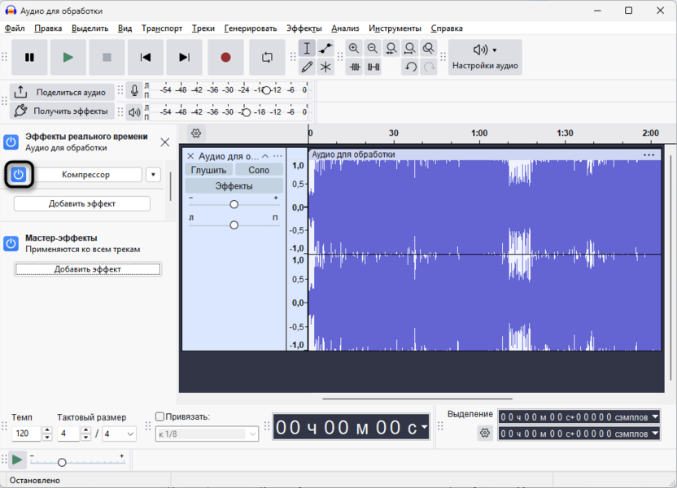Viewport: 677px width, 488px height.
Task: Open the track panel three-dots menu
Action: pyautogui.click(x=277, y=156)
